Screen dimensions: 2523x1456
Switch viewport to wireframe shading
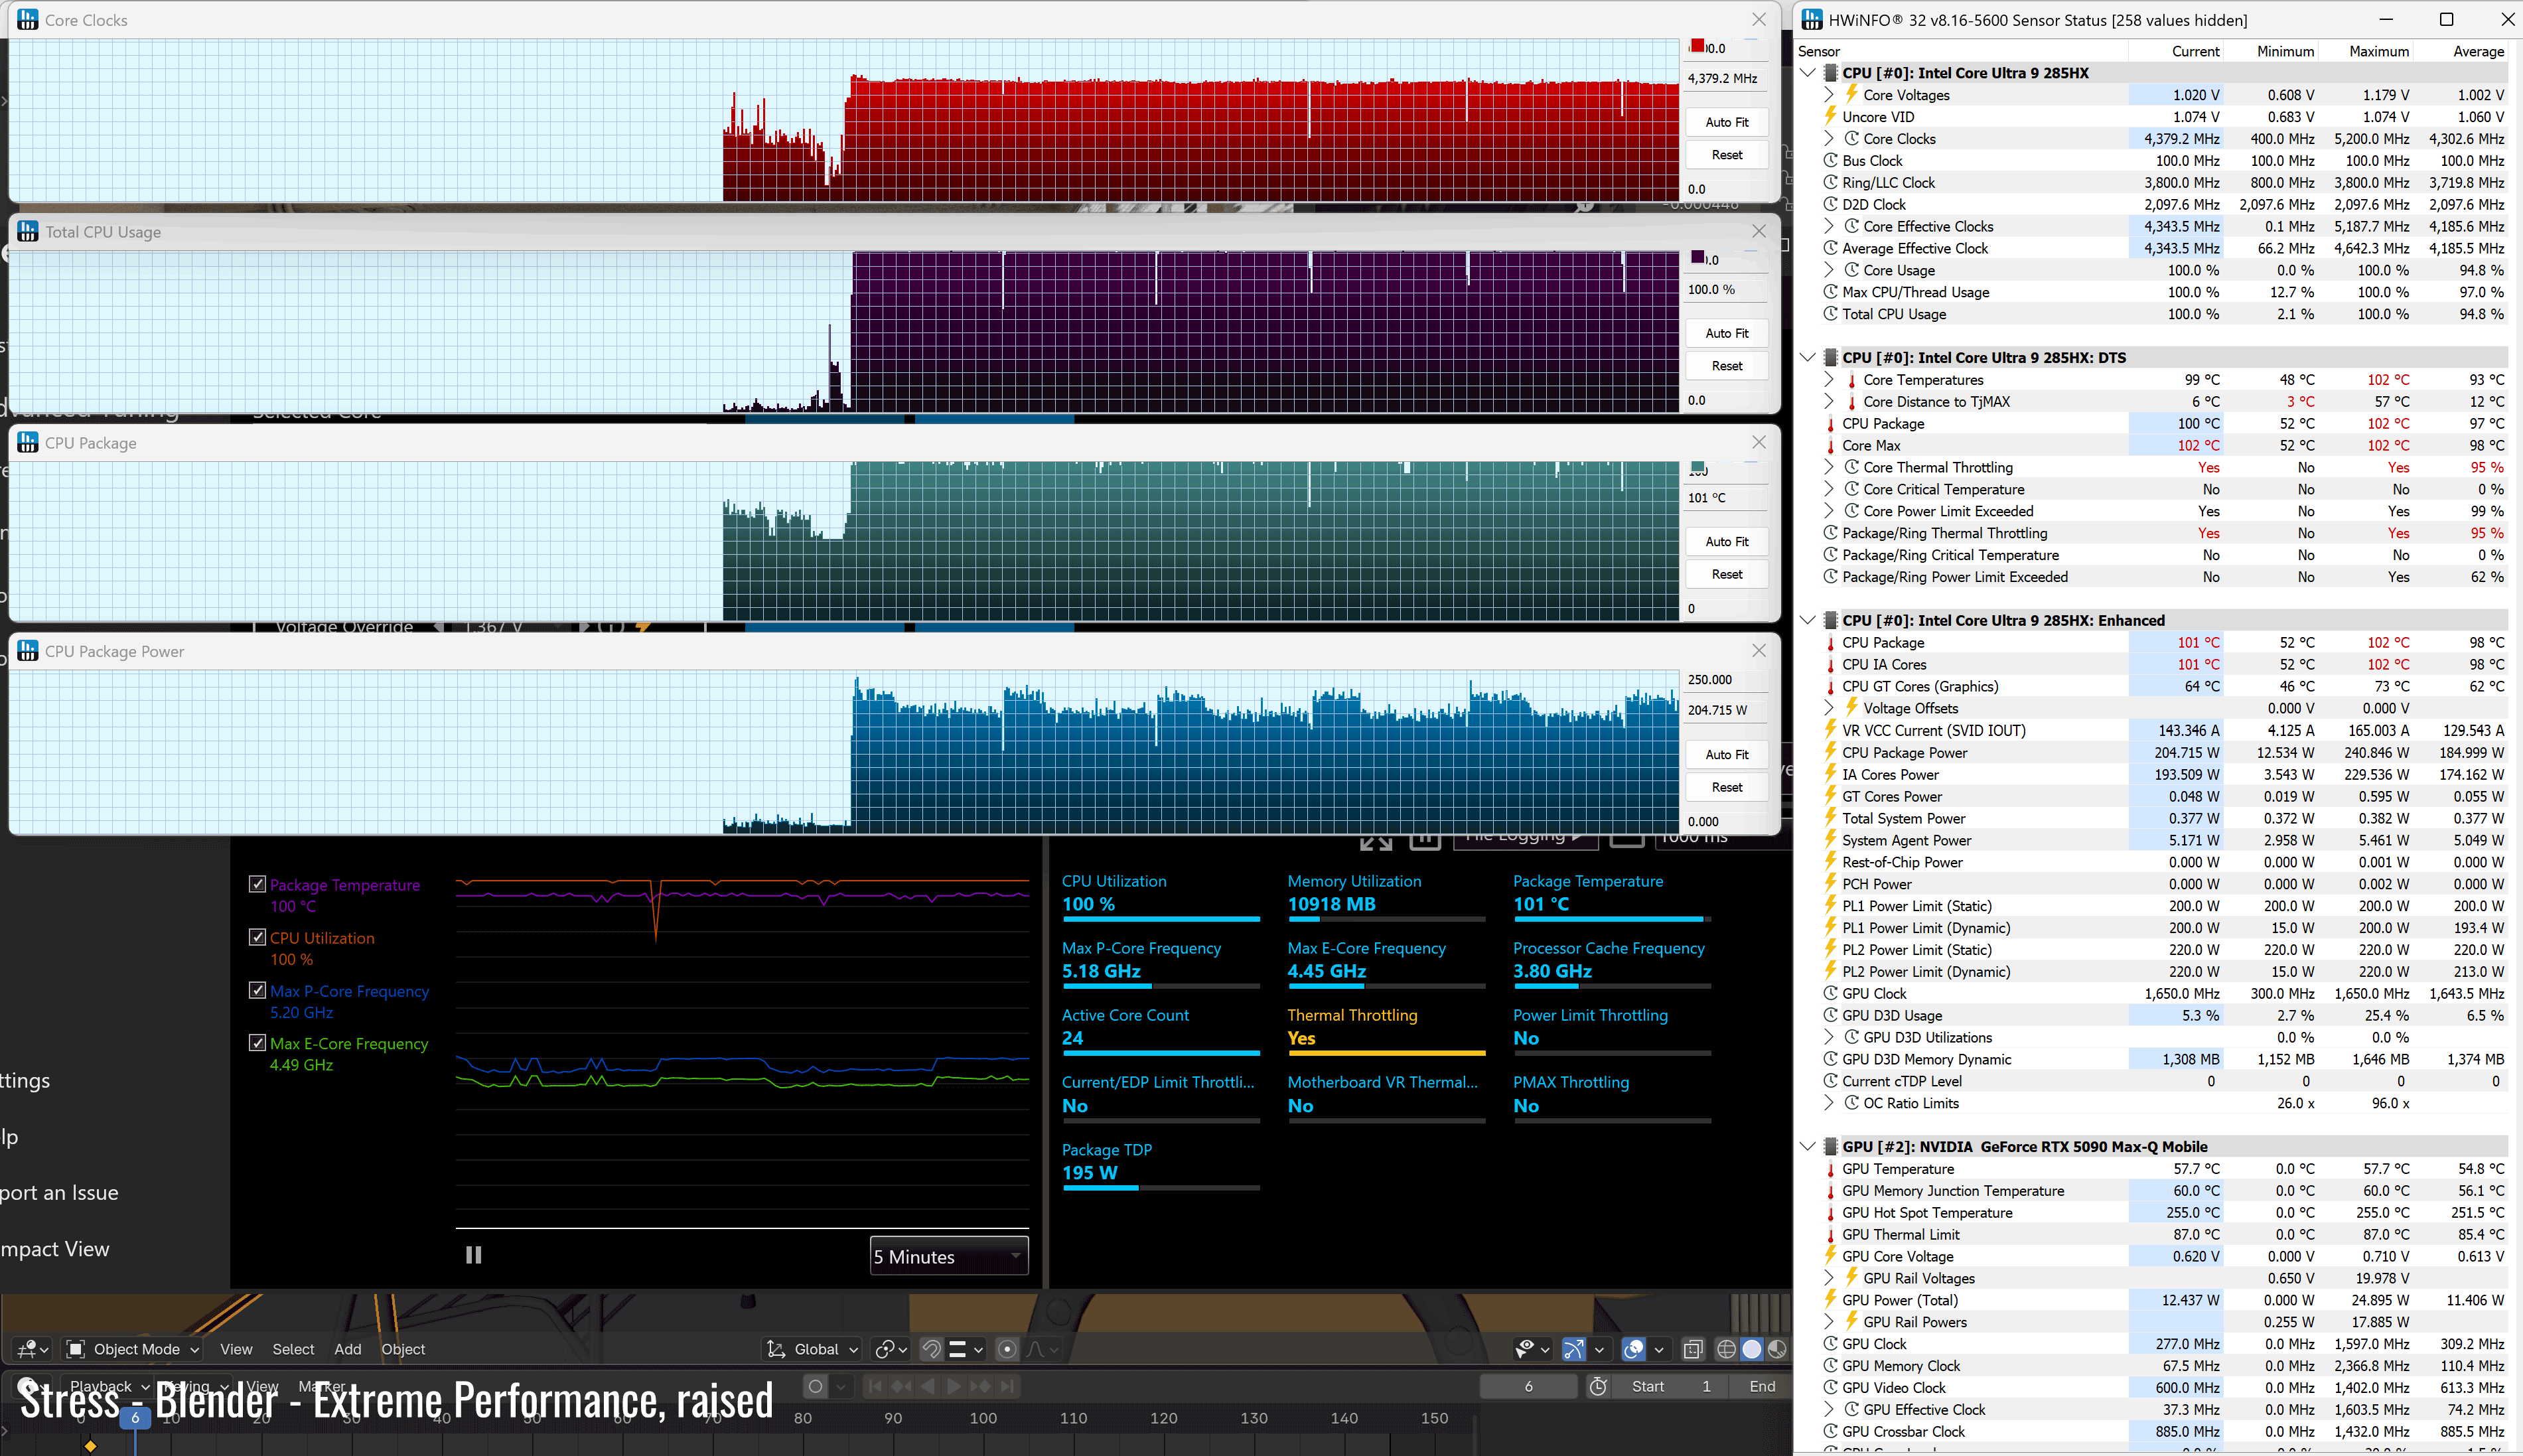coord(1726,1349)
